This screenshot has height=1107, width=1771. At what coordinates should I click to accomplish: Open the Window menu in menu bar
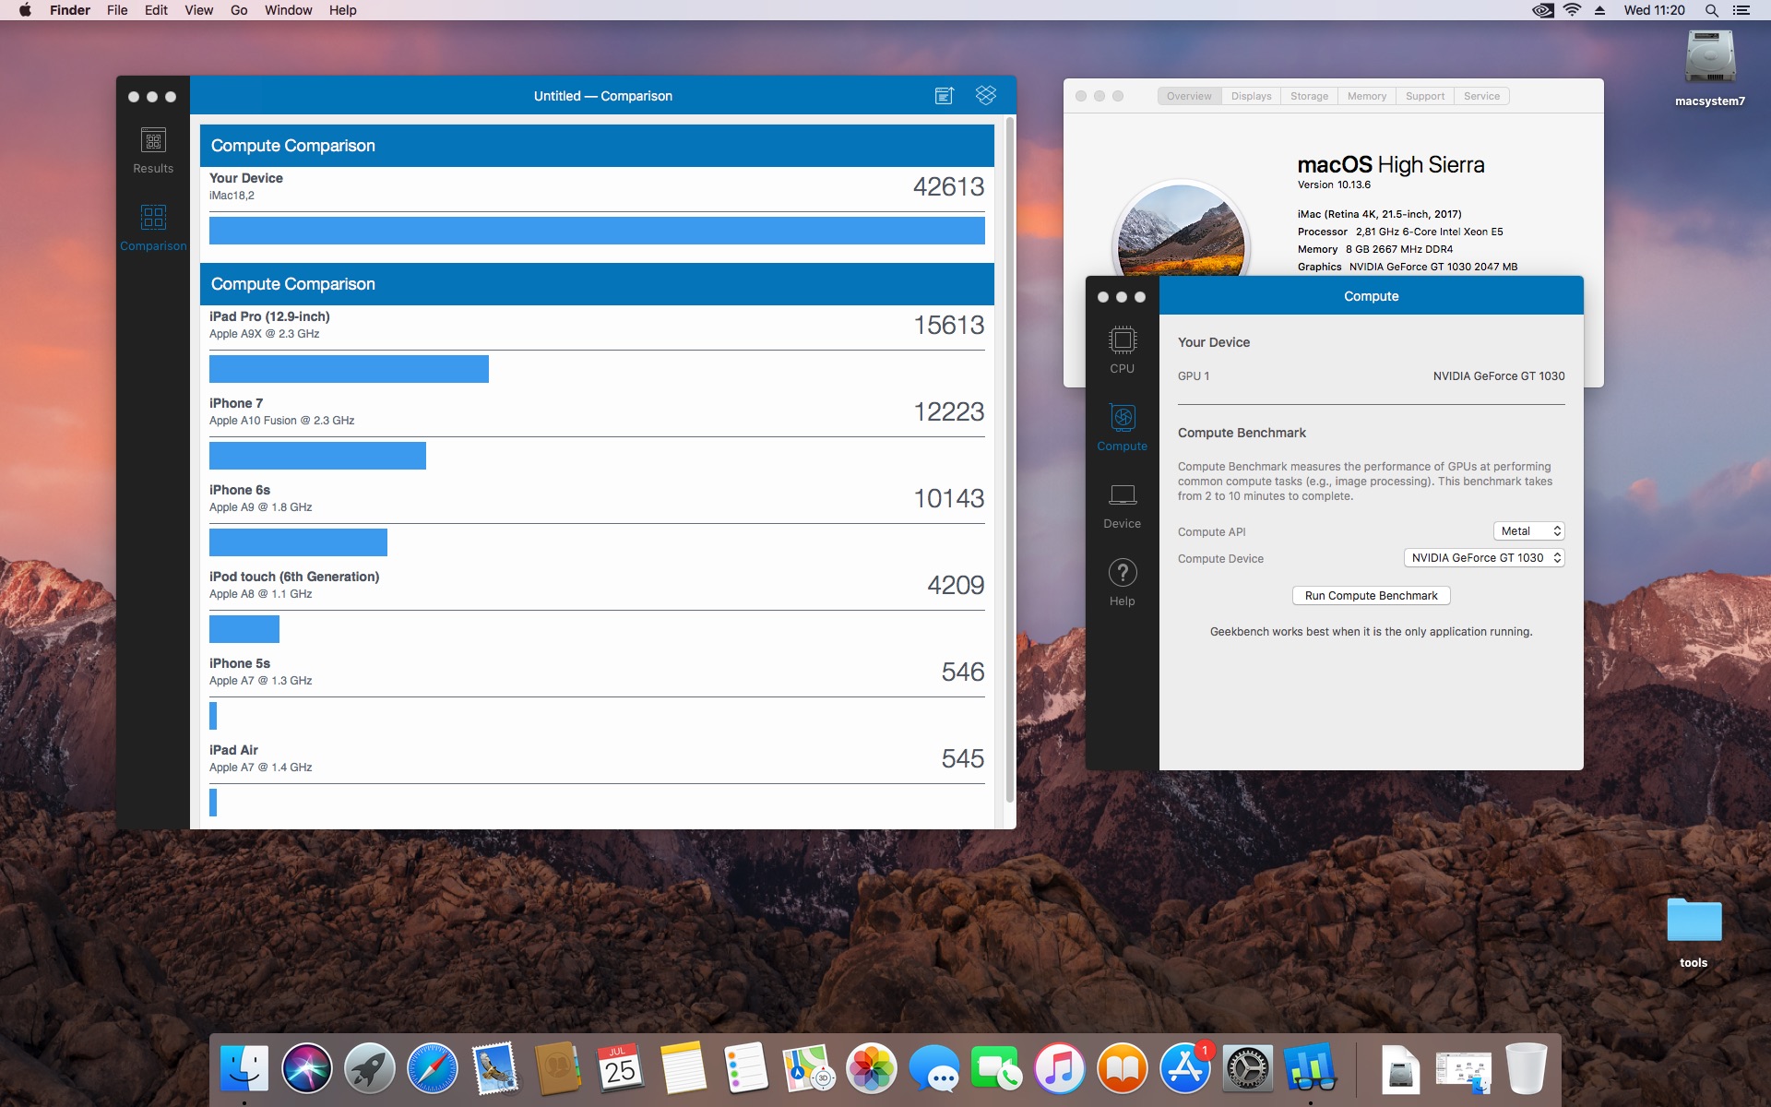pos(288,10)
